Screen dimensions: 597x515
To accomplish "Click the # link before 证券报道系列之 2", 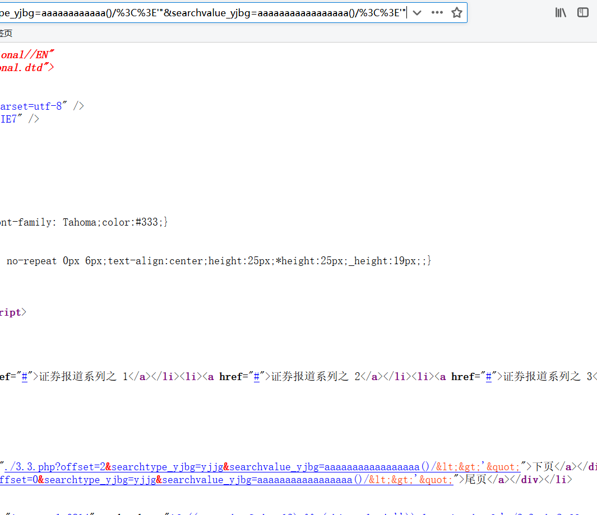I will coord(257,377).
